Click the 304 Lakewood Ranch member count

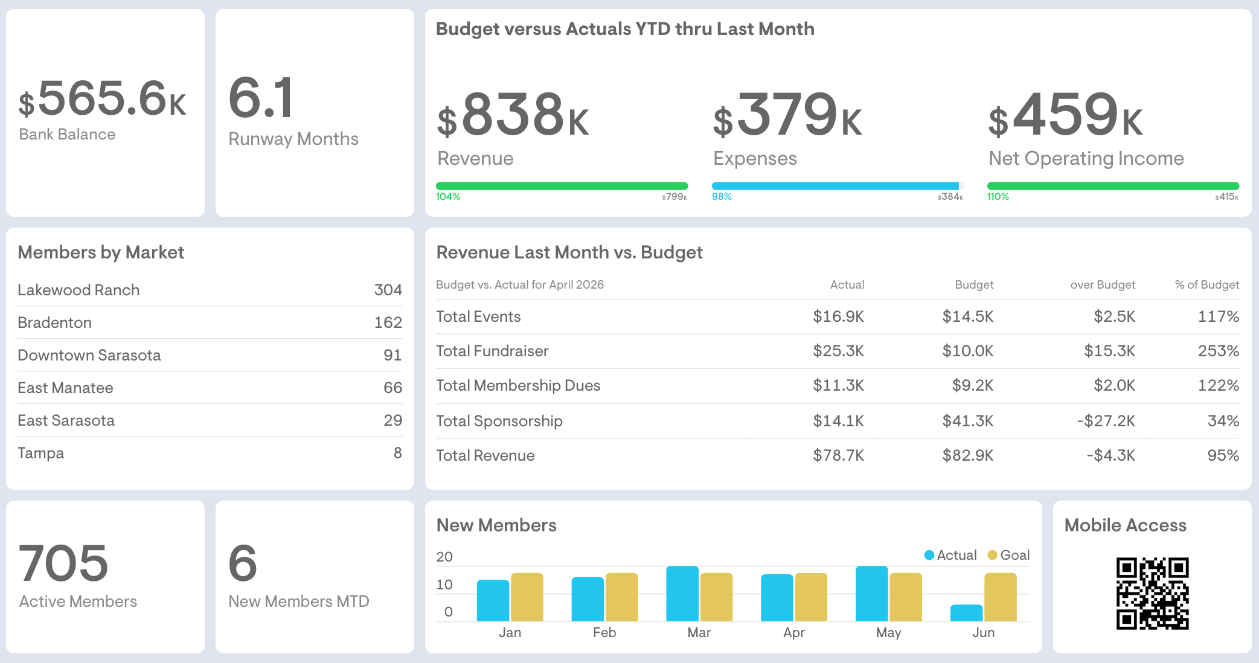[x=388, y=290]
